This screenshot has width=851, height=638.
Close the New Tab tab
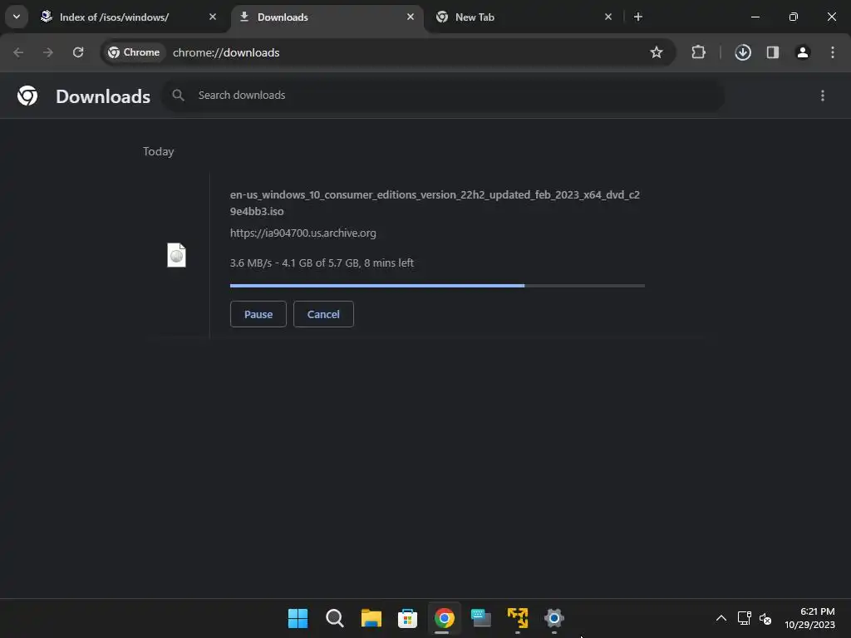(x=608, y=17)
